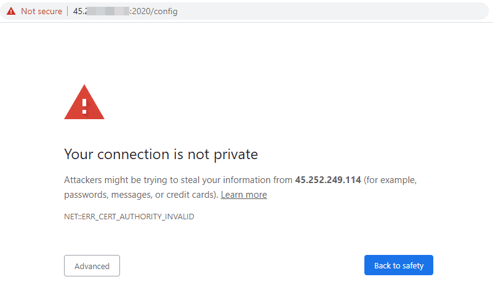Click the ":2020/config" part of the URL
Screen dimensions: 493x301
point(153,11)
